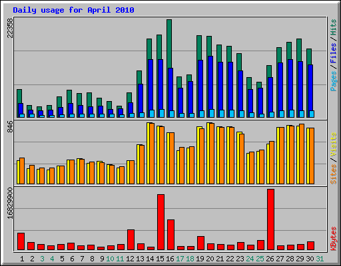Click day label 20 on the axis
The width and height of the screenshot is (341, 266).
[210, 259]
